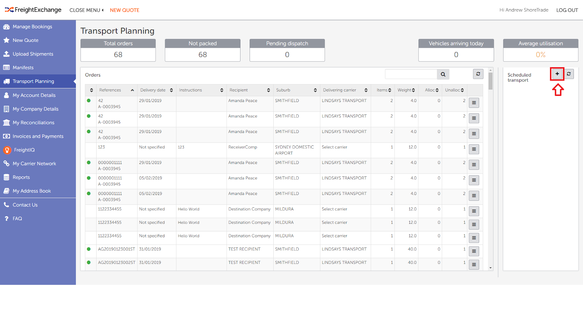Start a NEW QUOTE from top bar
This screenshot has height=328, width=583.
(125, 10)
